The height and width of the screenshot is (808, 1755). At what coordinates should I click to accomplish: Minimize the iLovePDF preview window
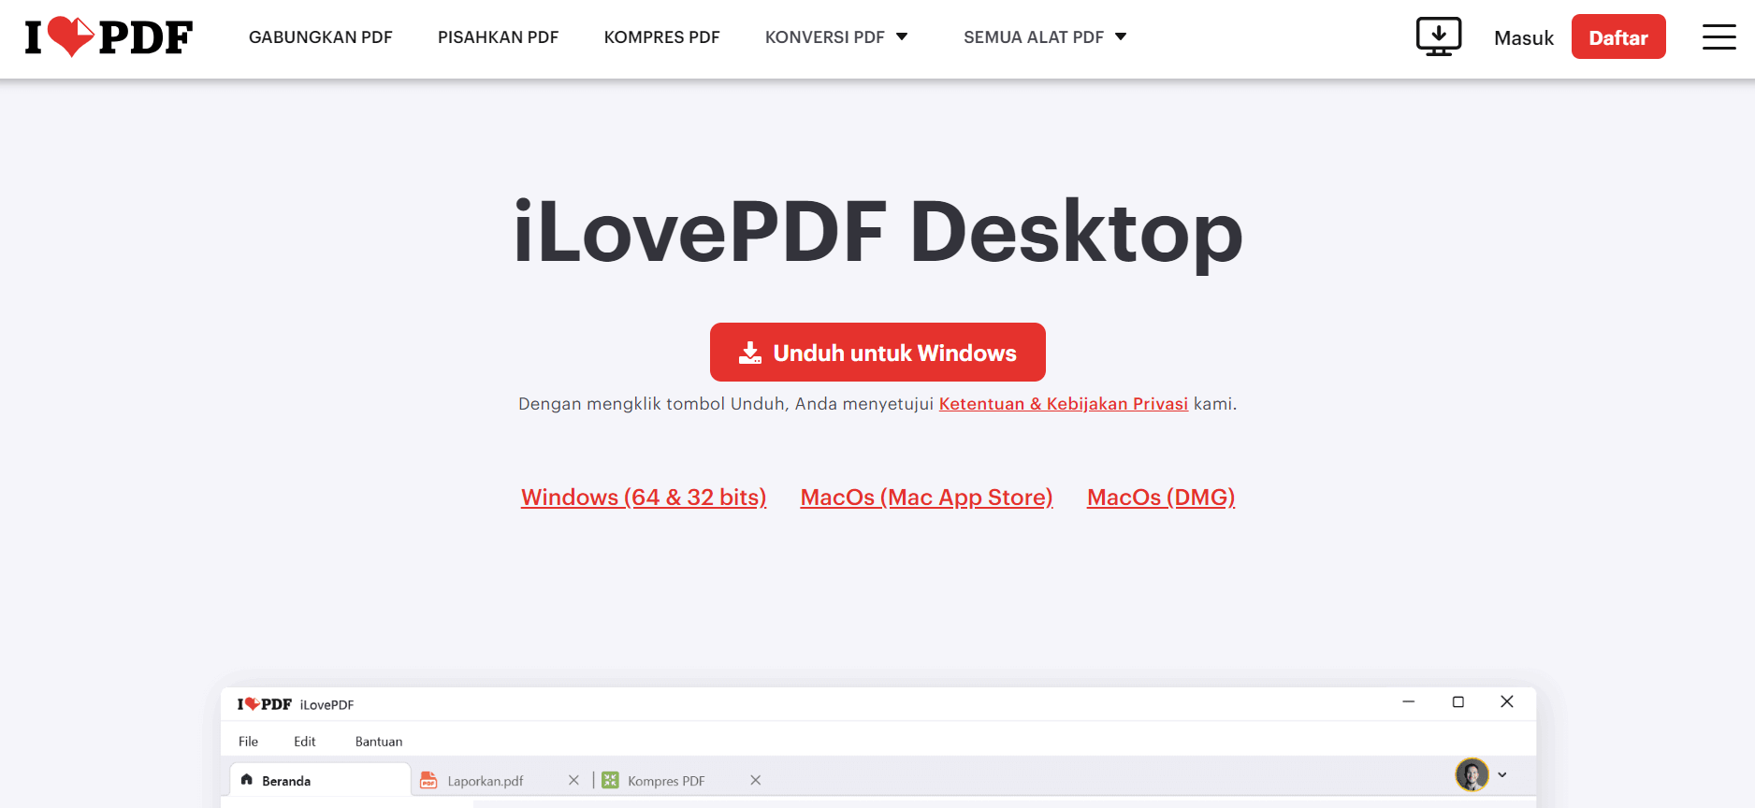click(x=1408, y=701)
